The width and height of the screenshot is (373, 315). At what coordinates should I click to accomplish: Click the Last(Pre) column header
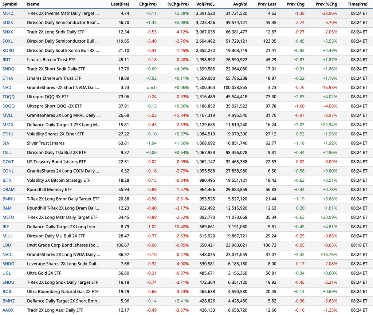120,4
